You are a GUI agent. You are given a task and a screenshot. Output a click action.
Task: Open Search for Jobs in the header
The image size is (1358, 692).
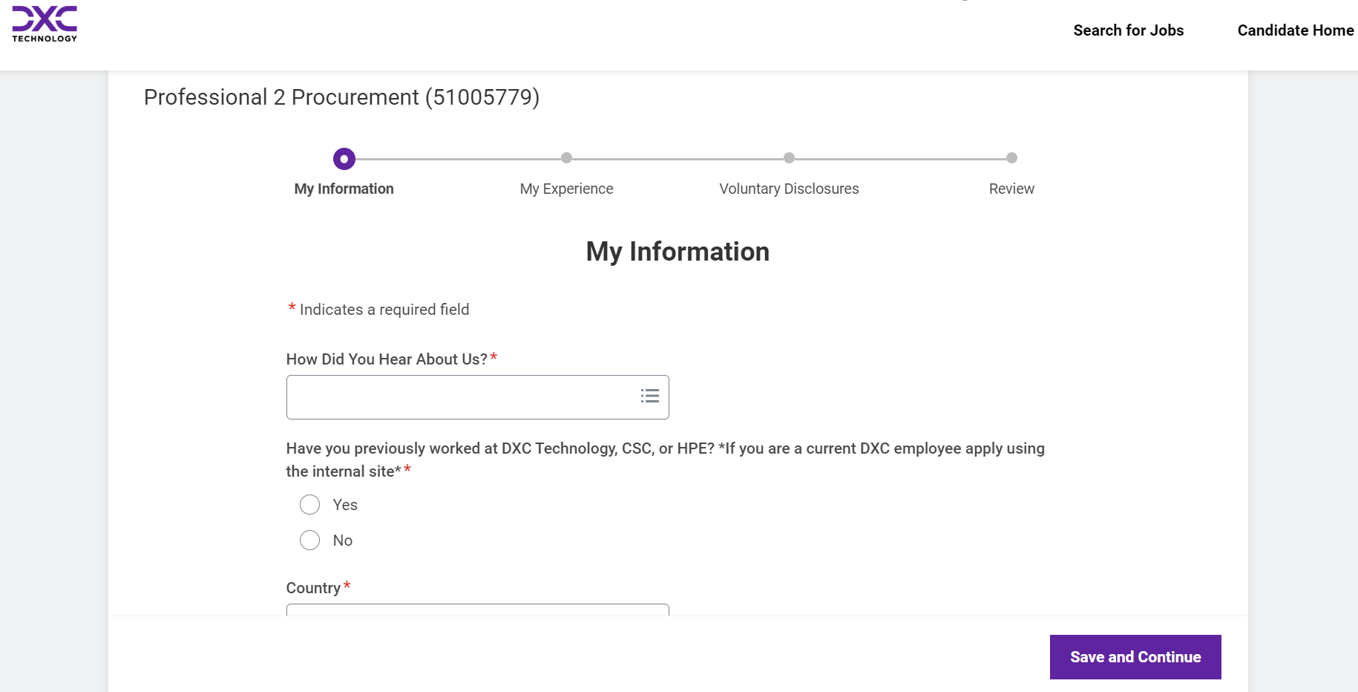point(1128,30)
